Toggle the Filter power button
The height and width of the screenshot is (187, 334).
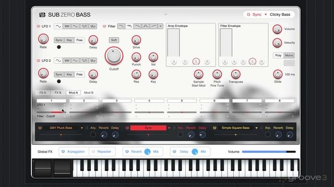pyautogui.click(x=104, y=26)
